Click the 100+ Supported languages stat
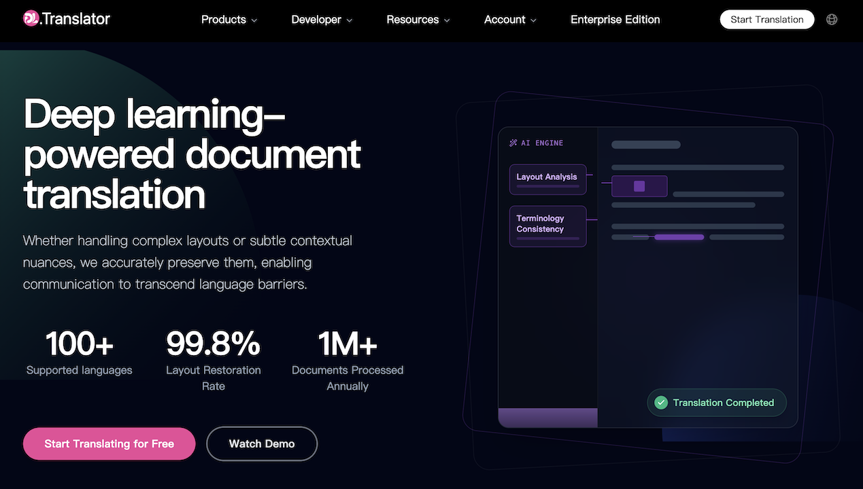 (x=80, y=353)
